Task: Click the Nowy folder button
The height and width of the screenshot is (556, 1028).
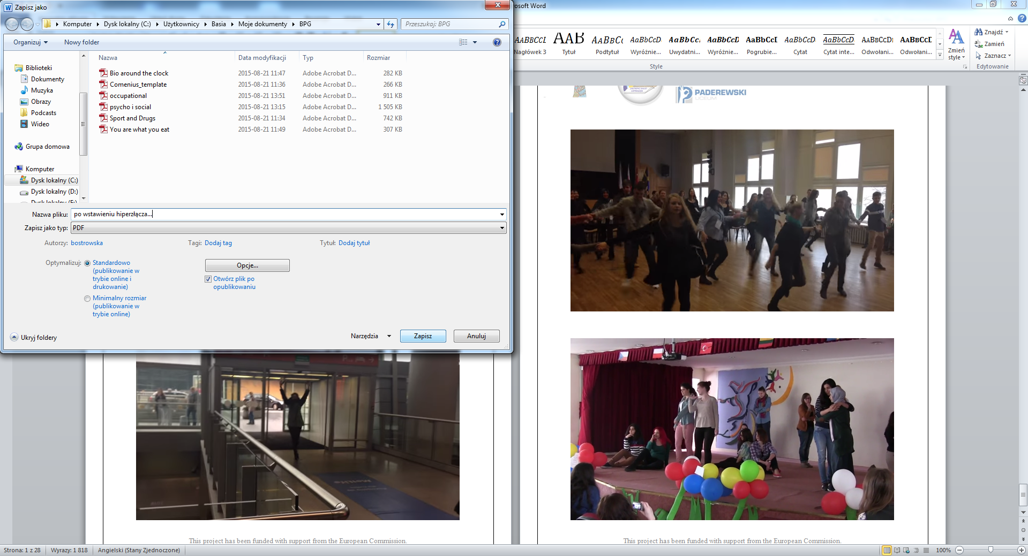Action: 81,42
